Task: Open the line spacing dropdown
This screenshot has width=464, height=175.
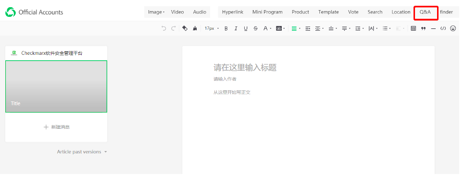Action: coord(360,28)
